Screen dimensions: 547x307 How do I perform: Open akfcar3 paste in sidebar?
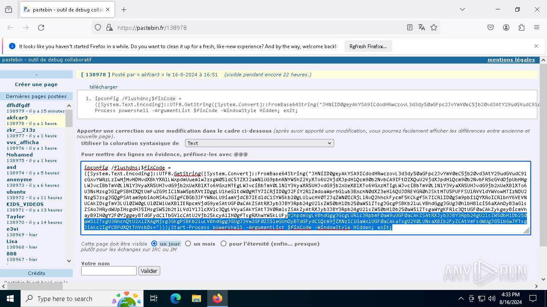tap(17, 118)
